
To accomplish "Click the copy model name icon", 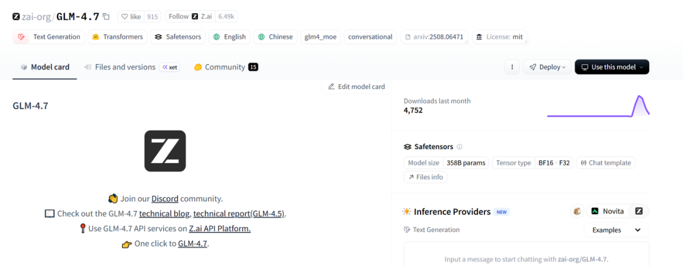I will pyautogui.click(x=106, y=16).
